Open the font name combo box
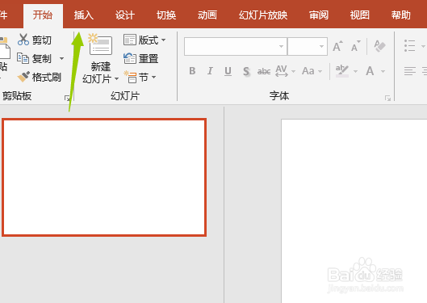Image resolution: width=427 pixels, height=303 pixels. (x=236, y=46)
